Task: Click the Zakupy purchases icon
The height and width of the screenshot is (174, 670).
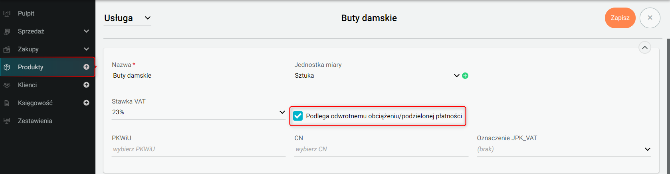Action: click(x=7, y=49)
